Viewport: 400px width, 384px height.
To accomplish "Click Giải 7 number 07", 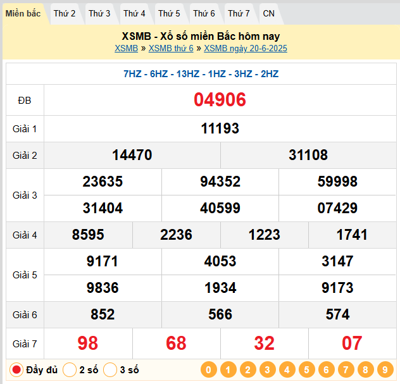I will point(352,344).
